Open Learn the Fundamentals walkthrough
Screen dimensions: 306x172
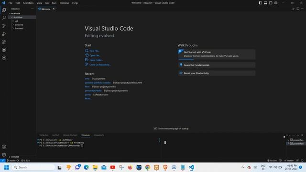point(217,65)
